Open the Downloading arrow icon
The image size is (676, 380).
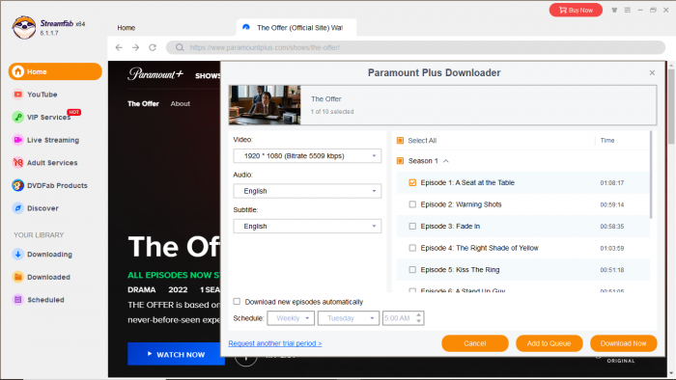[x=17, y=255]
